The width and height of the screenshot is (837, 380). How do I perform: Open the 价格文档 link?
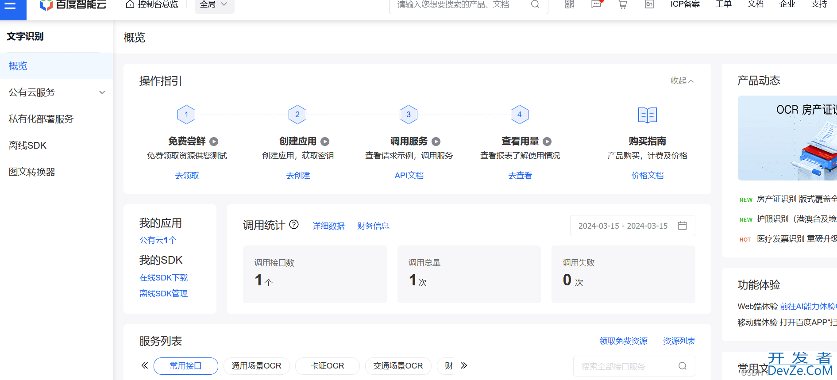point(648,176)
